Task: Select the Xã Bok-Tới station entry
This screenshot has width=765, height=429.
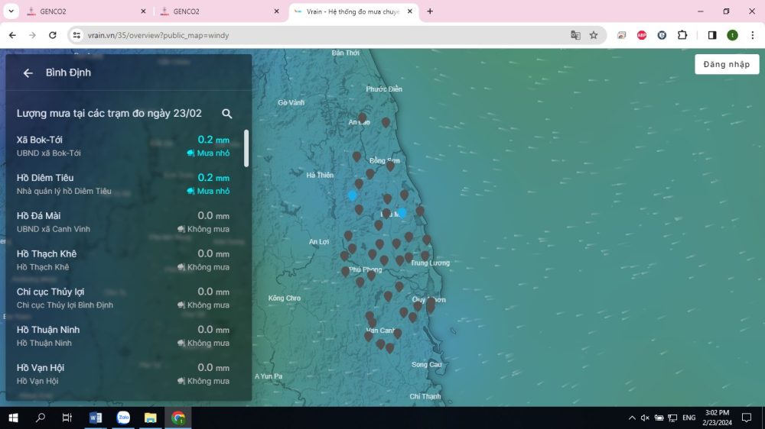Action: coord(122,146)
